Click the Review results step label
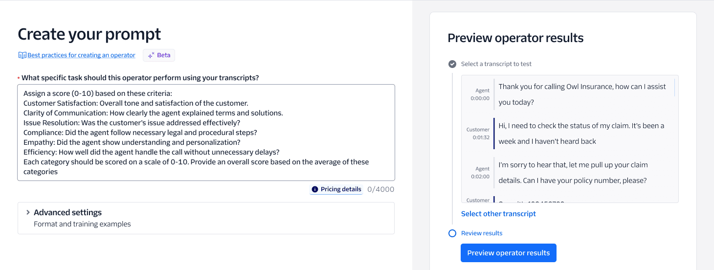 coord(482,233)
